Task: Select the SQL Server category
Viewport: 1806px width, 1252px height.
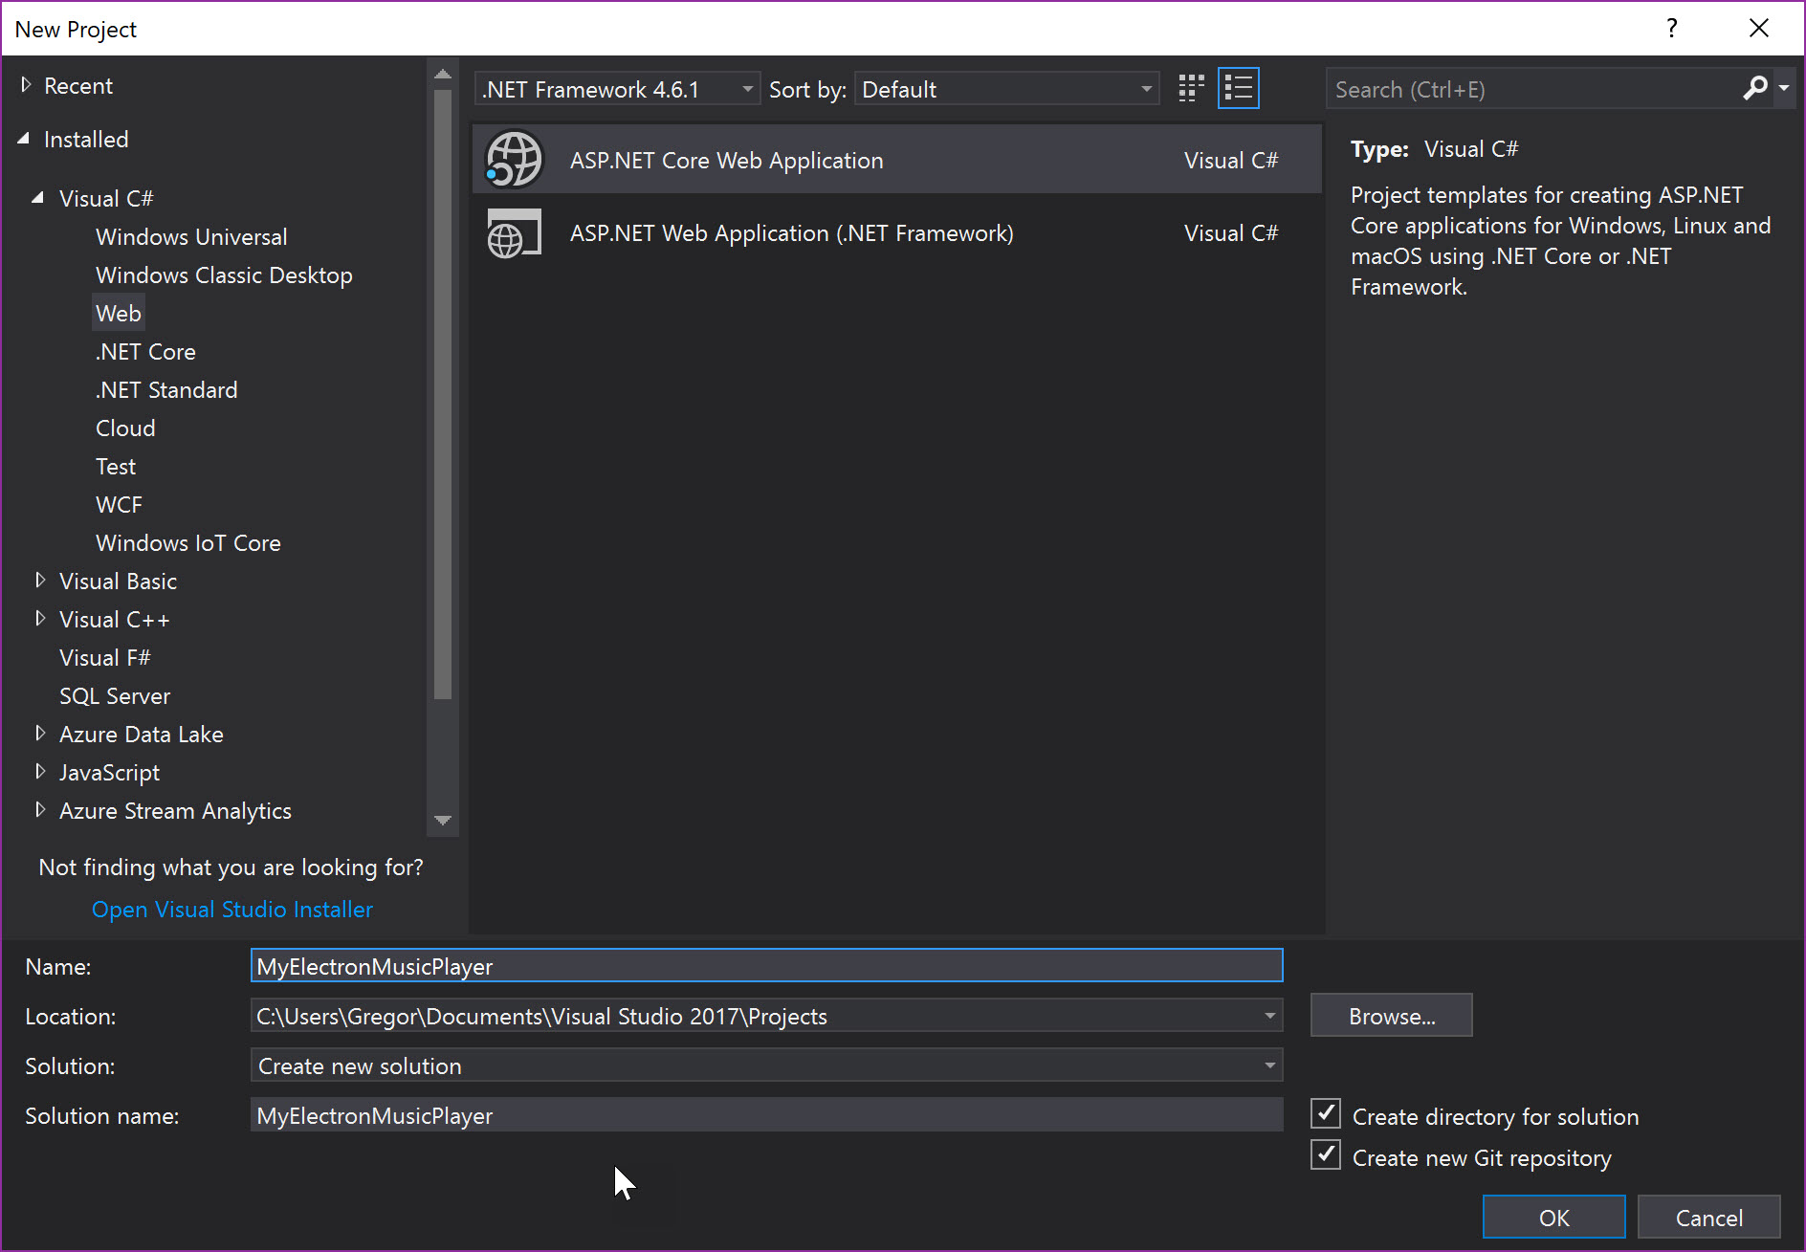Action: (115, 696)
